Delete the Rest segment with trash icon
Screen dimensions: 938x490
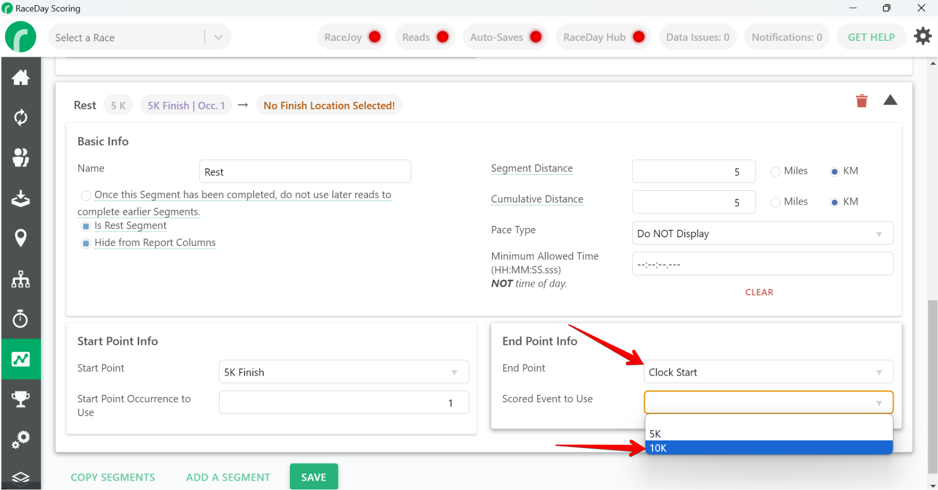pos(861,101)
